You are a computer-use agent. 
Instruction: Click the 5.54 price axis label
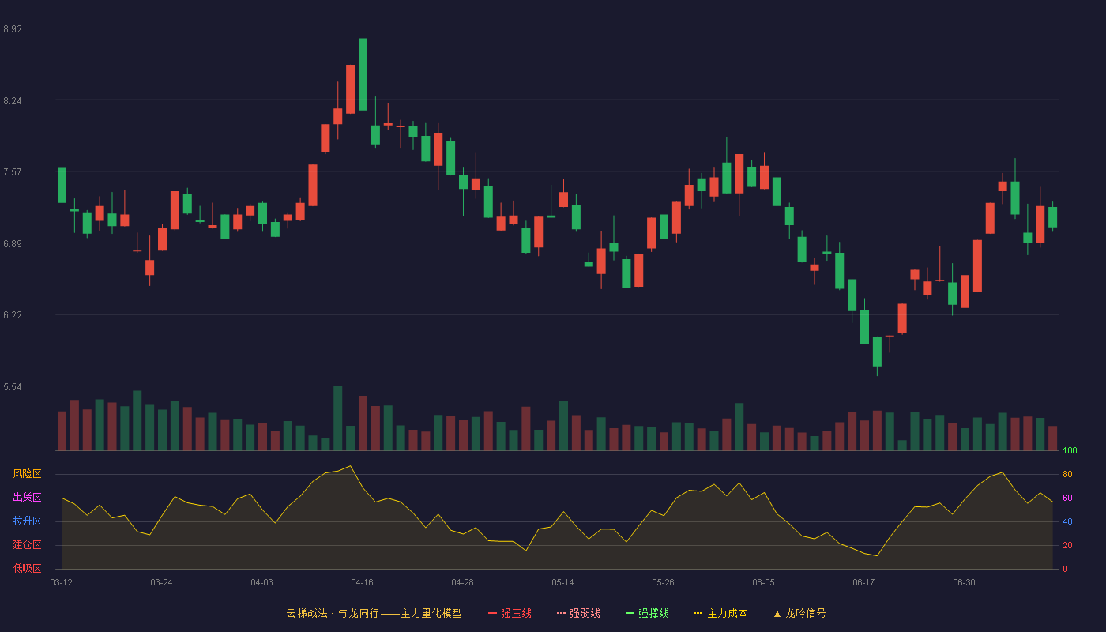coord(13,386)
